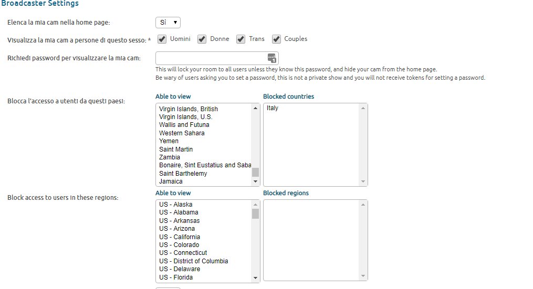Click up arrow in Blocked countries list

pos(363,108)
